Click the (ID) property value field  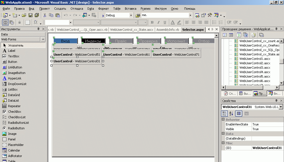[267, 148]
